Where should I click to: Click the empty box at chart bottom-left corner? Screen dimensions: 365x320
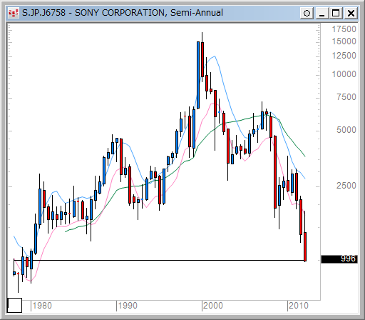coord(15,305)
